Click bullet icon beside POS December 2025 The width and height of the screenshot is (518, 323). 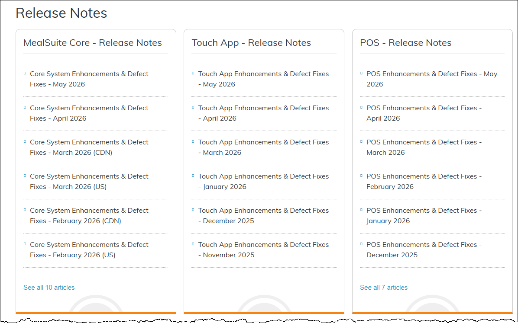click(361, 244)
